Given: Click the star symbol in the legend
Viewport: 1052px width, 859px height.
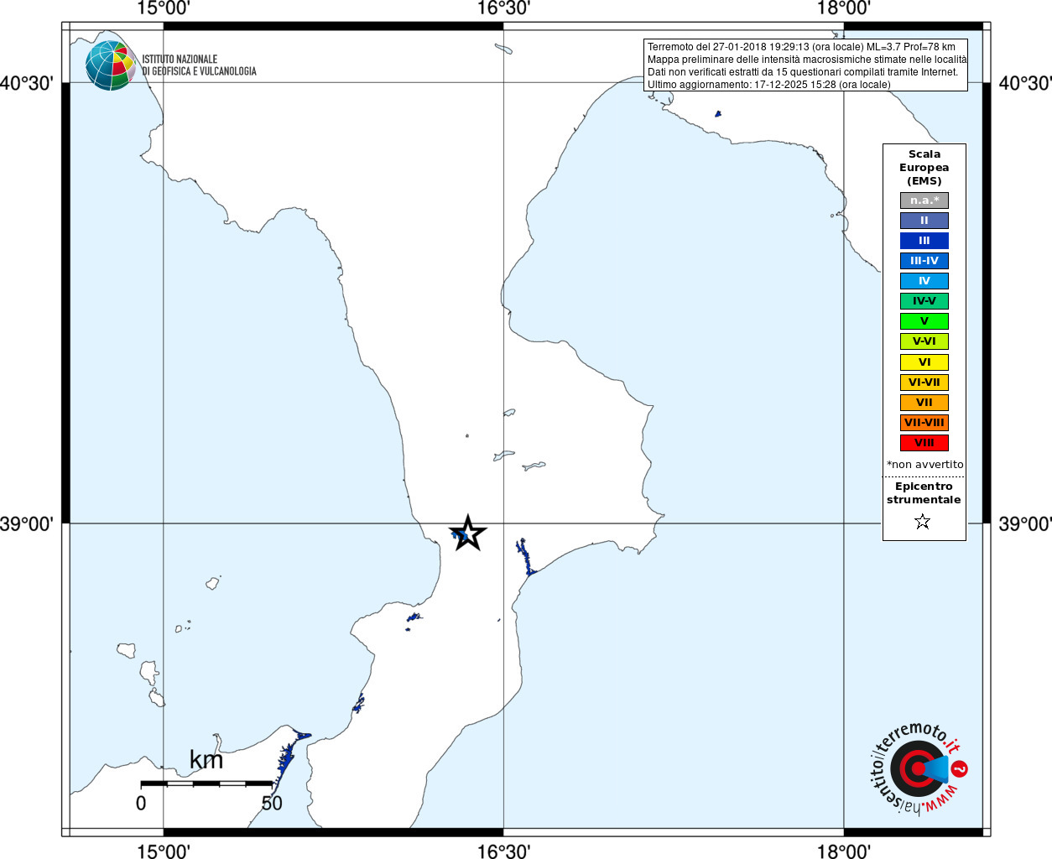Looking at the screenshot, I should 923,522.
